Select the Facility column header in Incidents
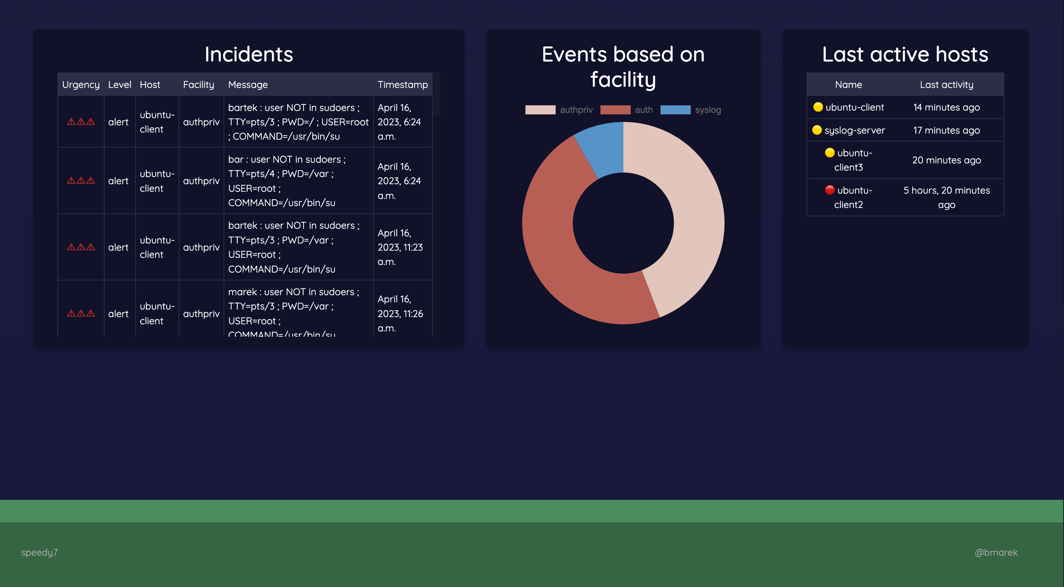Viewport: 1064px width, 587px height. tap(199, 84)
